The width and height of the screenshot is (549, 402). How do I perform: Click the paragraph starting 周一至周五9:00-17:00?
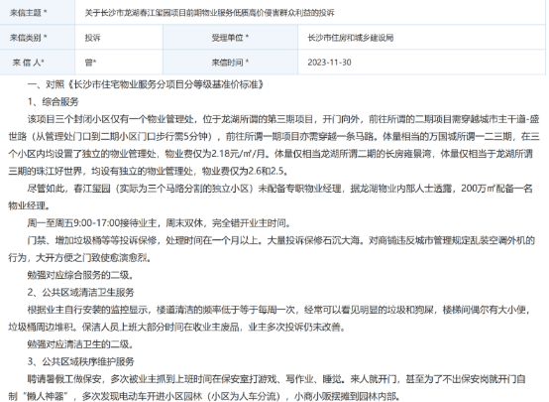(x=160, y=223)
